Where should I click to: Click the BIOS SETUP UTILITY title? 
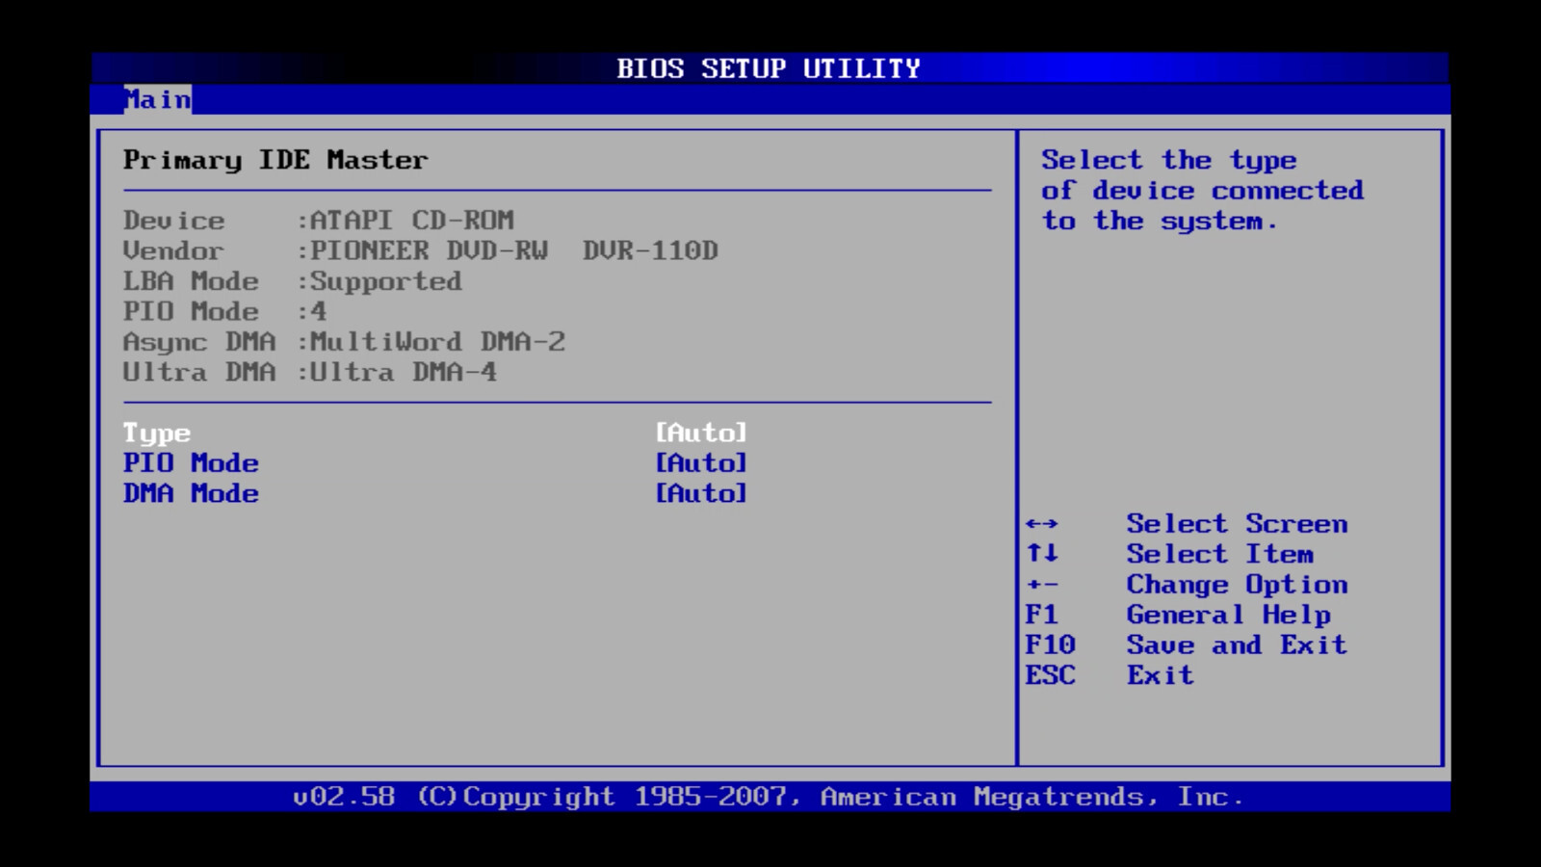[769, 68]
